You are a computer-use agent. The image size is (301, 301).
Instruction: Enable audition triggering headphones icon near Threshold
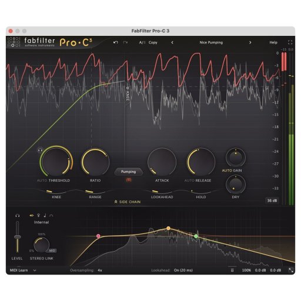coord(40,150)
